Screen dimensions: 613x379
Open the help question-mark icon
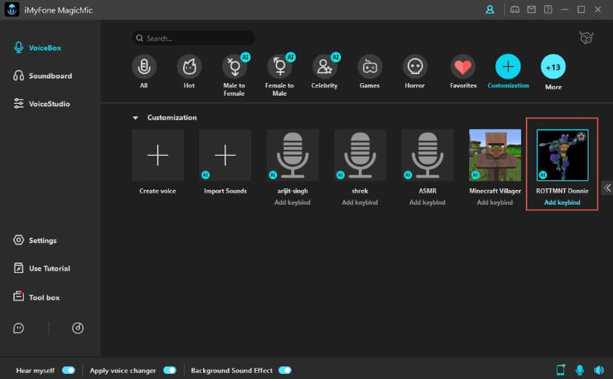point(548,10)
